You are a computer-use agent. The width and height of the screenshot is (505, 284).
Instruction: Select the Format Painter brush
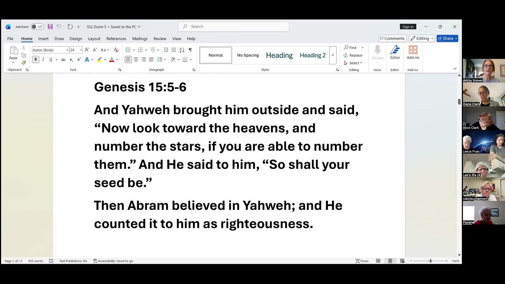(x=24, y=62)
